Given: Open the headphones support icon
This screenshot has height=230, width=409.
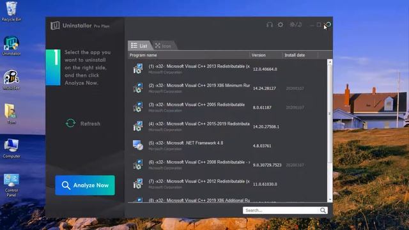Looking at the screenshot, I should 270,25.
